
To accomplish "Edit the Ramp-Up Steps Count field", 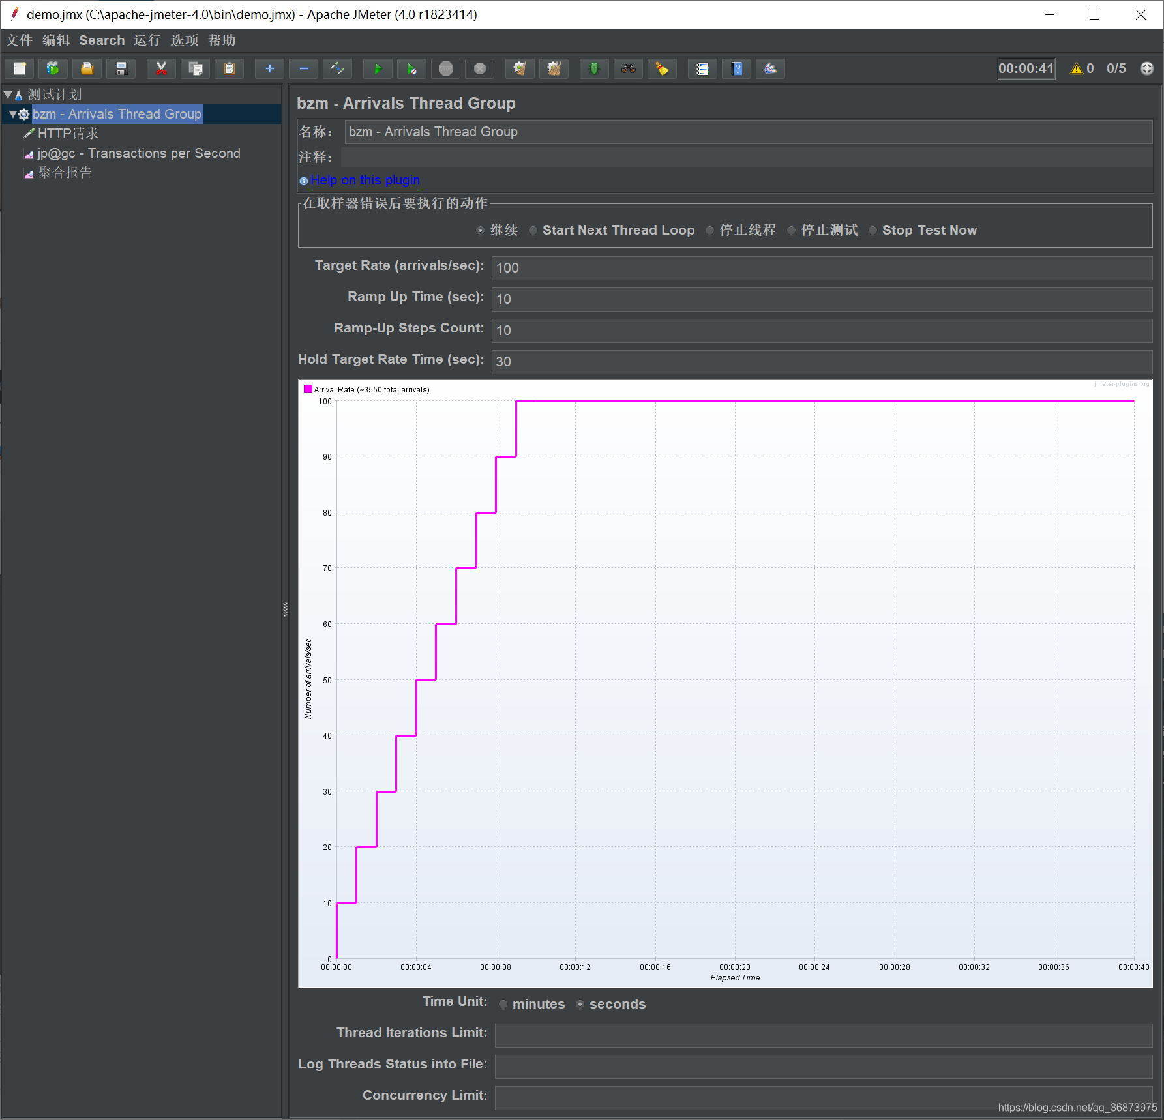I will [x=822, y=331].
